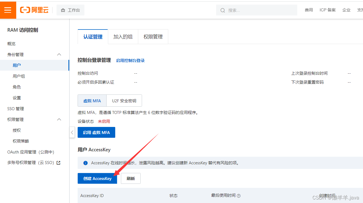363x203 pixels.
Task: Click the home icon beside 工作台
Action: (63, 10)
